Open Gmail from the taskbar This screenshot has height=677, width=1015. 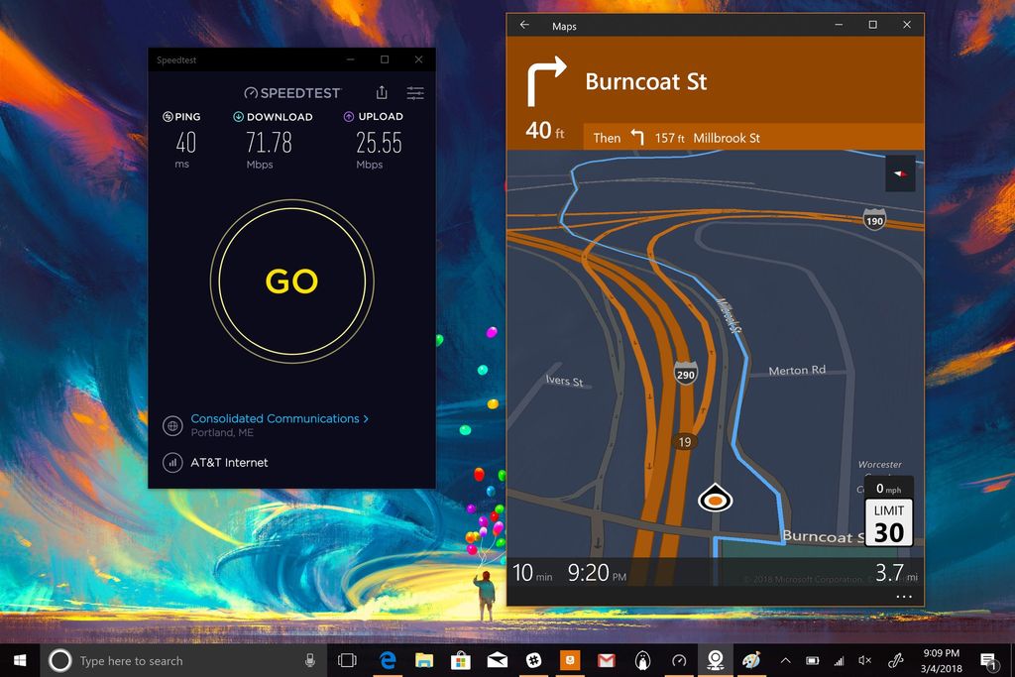pyautogui.click(x=606, y=660)
